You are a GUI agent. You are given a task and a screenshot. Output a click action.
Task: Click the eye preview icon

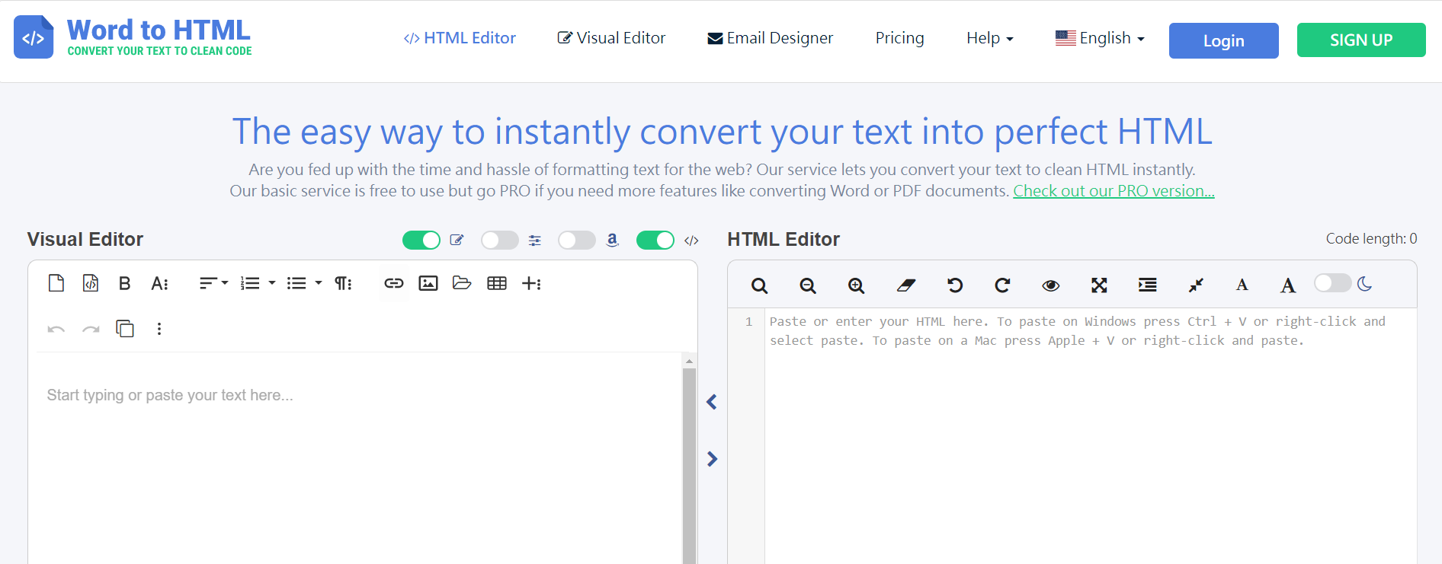1051,285
